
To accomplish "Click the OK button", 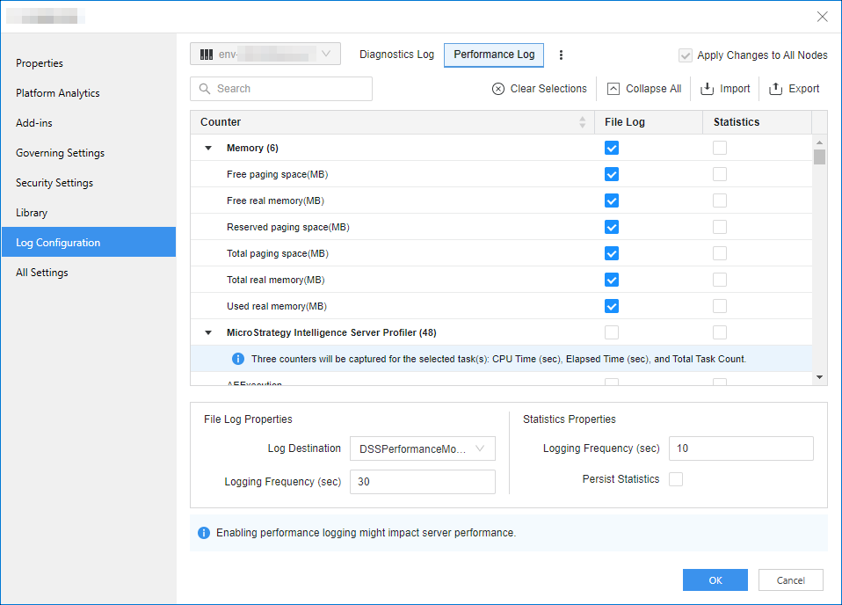I will click(715, 580).
